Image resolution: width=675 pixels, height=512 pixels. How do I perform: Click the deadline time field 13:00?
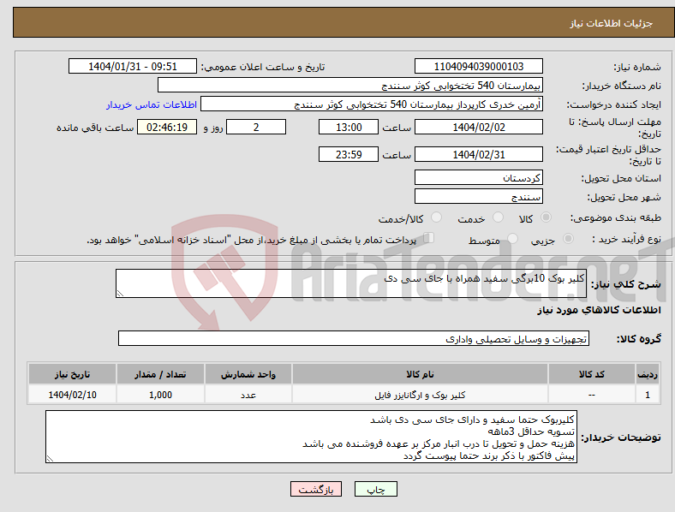[349, 127]
